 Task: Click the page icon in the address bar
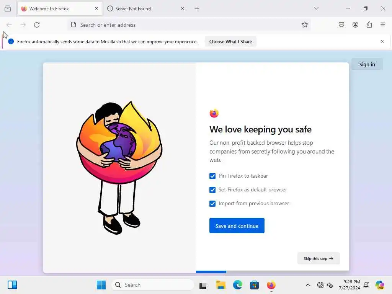[x=73, y=25]
